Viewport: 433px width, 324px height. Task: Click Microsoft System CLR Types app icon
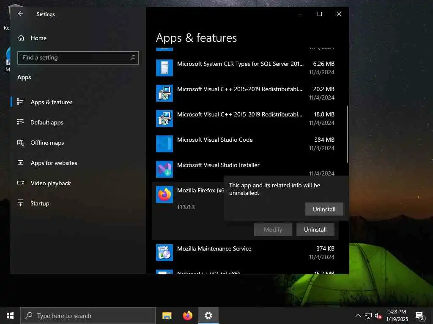164,68
